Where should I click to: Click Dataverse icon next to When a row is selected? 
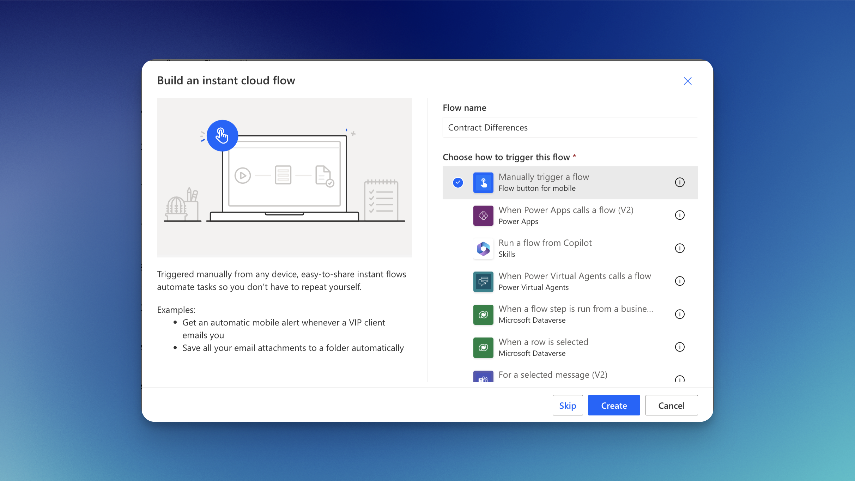coord(483,347)
